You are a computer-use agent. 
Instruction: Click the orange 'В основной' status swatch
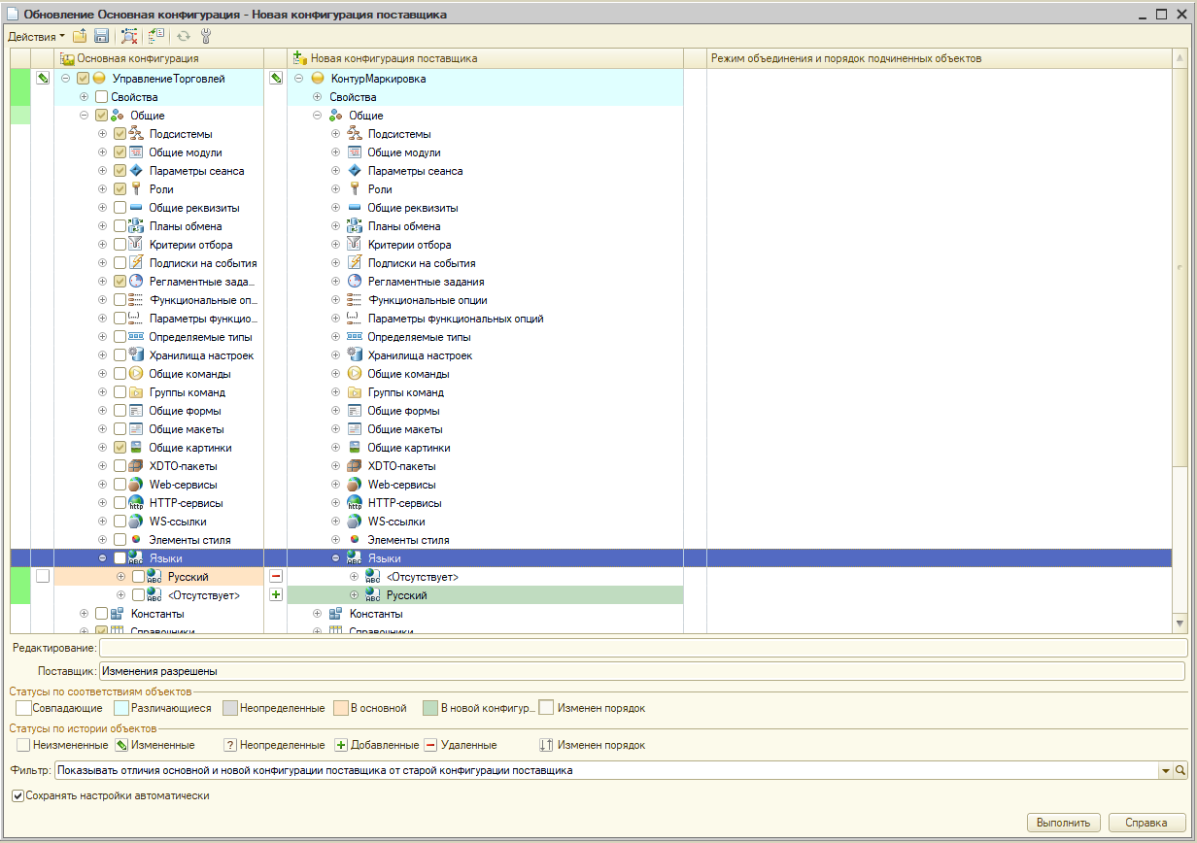340,708
